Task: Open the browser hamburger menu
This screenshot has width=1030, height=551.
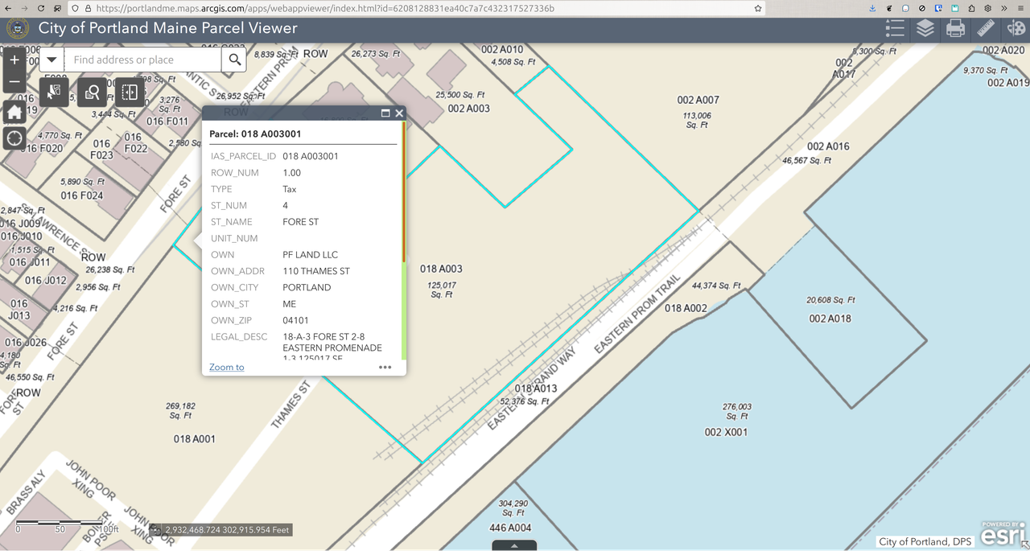Action: click(x=1021, y=8)
